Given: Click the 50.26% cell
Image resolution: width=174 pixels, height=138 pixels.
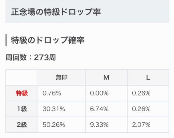Looking at the screenshot, I should coord(61,125).
